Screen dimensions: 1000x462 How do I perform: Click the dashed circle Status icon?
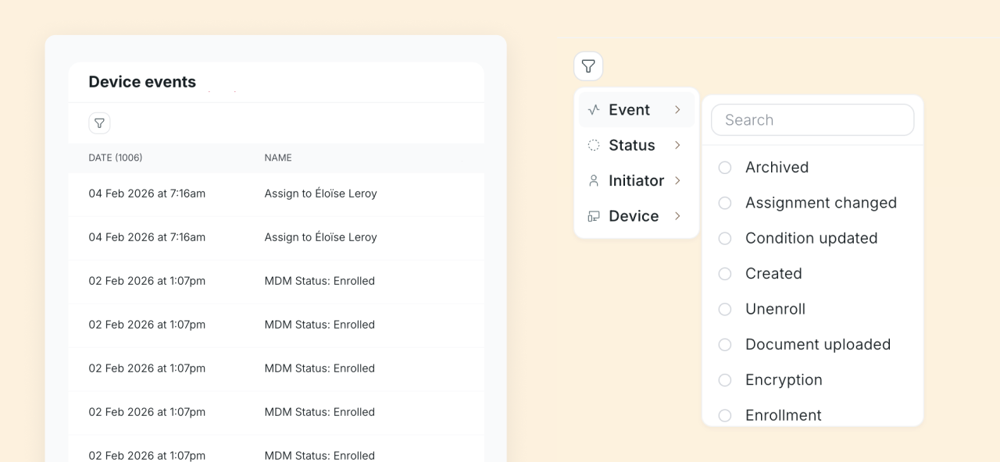594,145
